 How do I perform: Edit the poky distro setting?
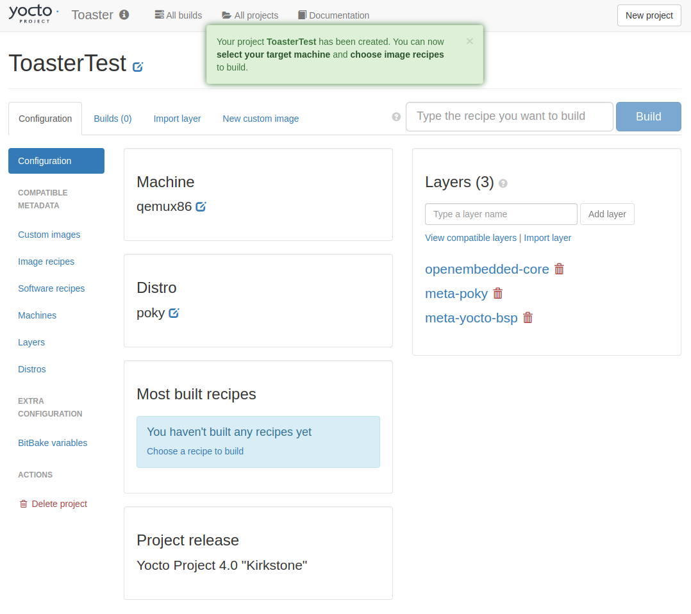coord(174,313)
